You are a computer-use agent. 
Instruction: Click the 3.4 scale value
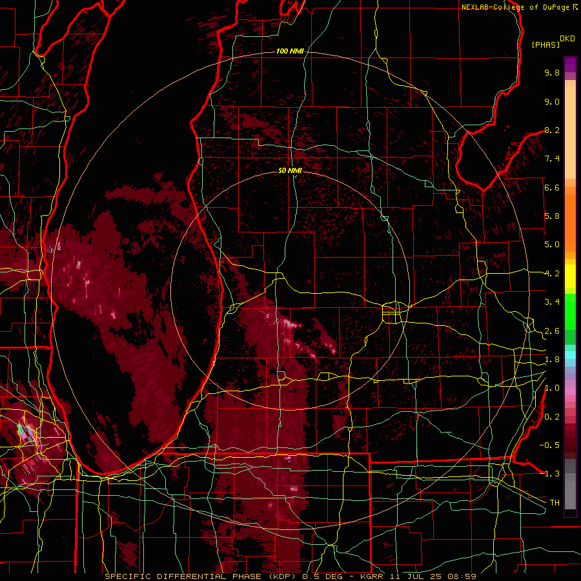tap(552, 302)
